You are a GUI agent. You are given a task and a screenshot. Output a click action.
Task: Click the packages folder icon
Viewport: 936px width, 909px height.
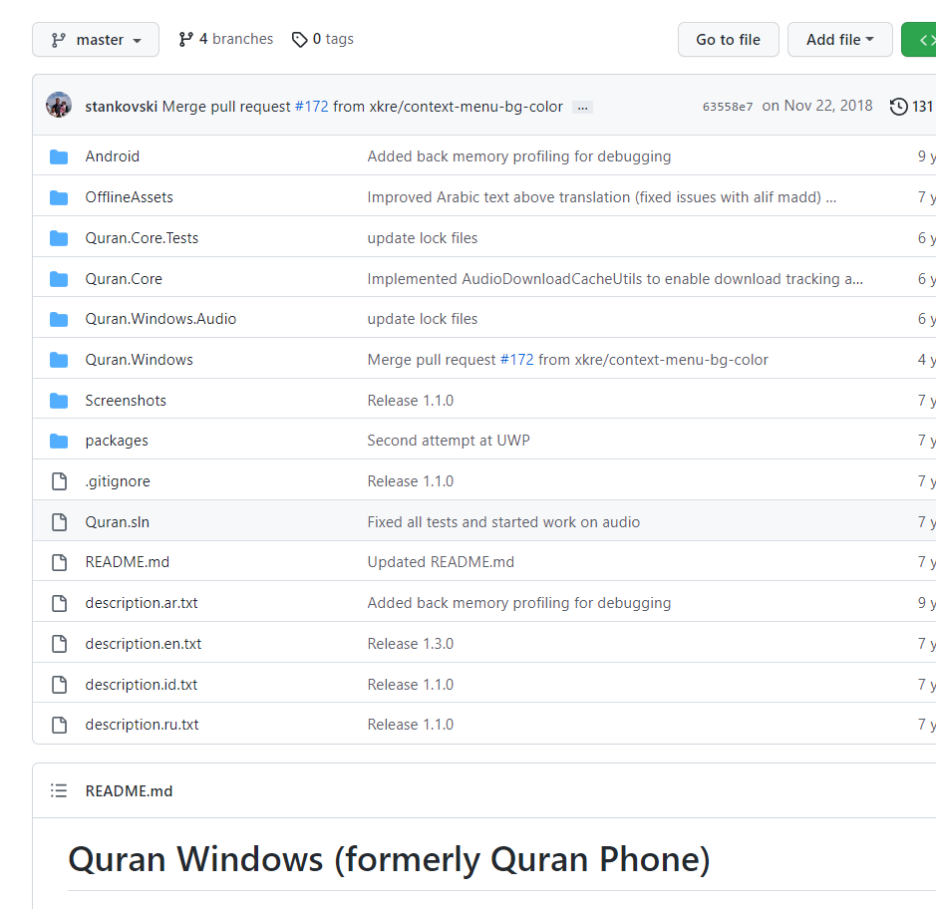coord(59,441)
